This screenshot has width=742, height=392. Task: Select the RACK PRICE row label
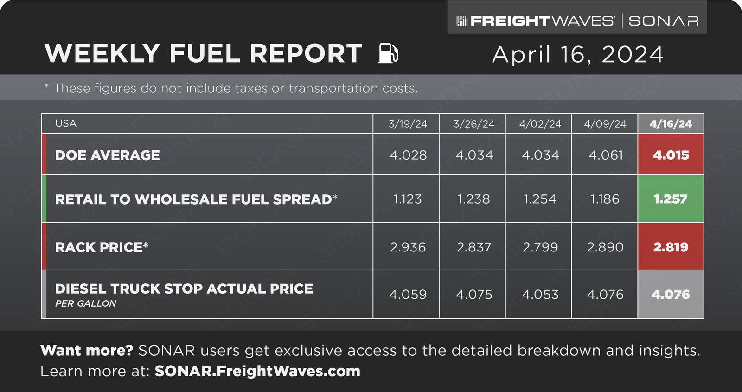point(102,247)
